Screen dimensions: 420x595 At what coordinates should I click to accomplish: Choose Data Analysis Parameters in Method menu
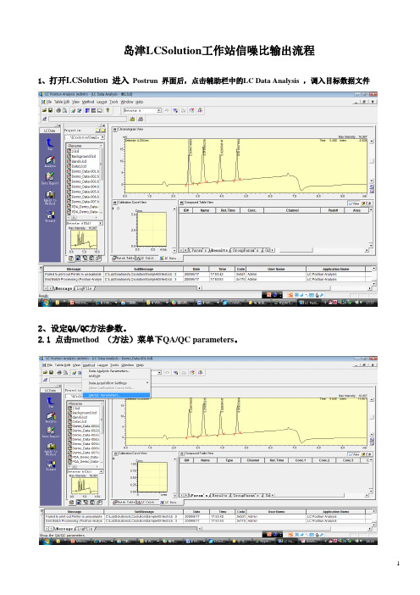click(x=117, y=371)
